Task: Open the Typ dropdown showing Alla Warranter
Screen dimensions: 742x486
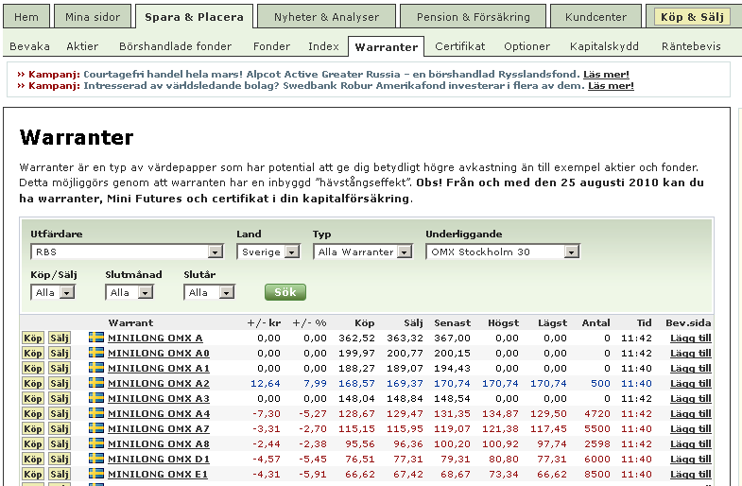Action: [x=362, y=252]
